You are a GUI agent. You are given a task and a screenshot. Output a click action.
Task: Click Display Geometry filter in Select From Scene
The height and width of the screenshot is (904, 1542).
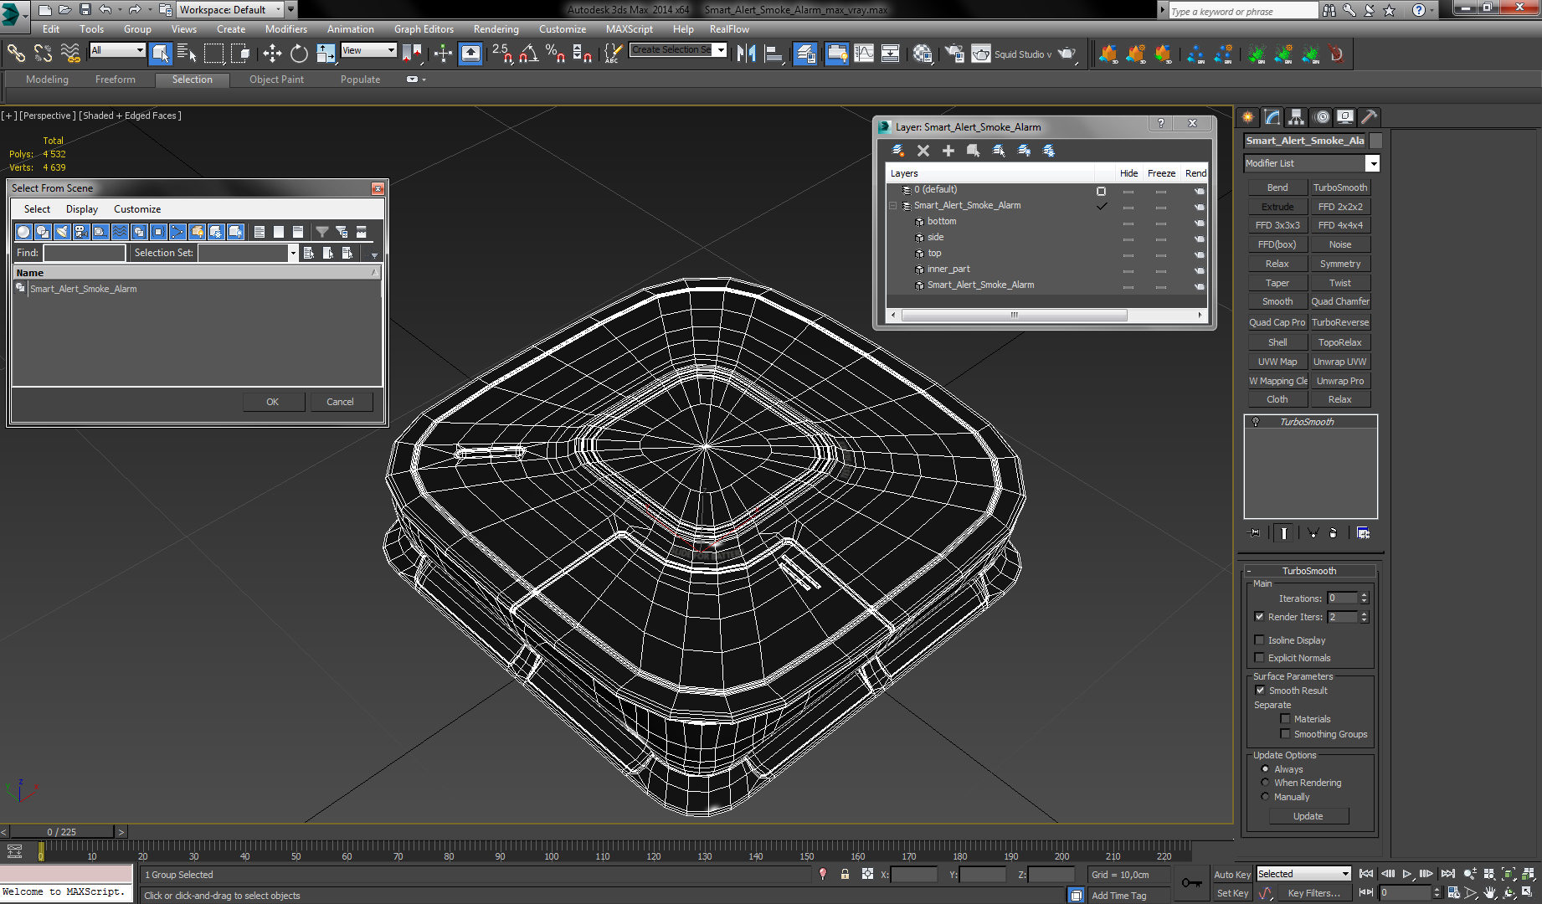tap(23, 232)
